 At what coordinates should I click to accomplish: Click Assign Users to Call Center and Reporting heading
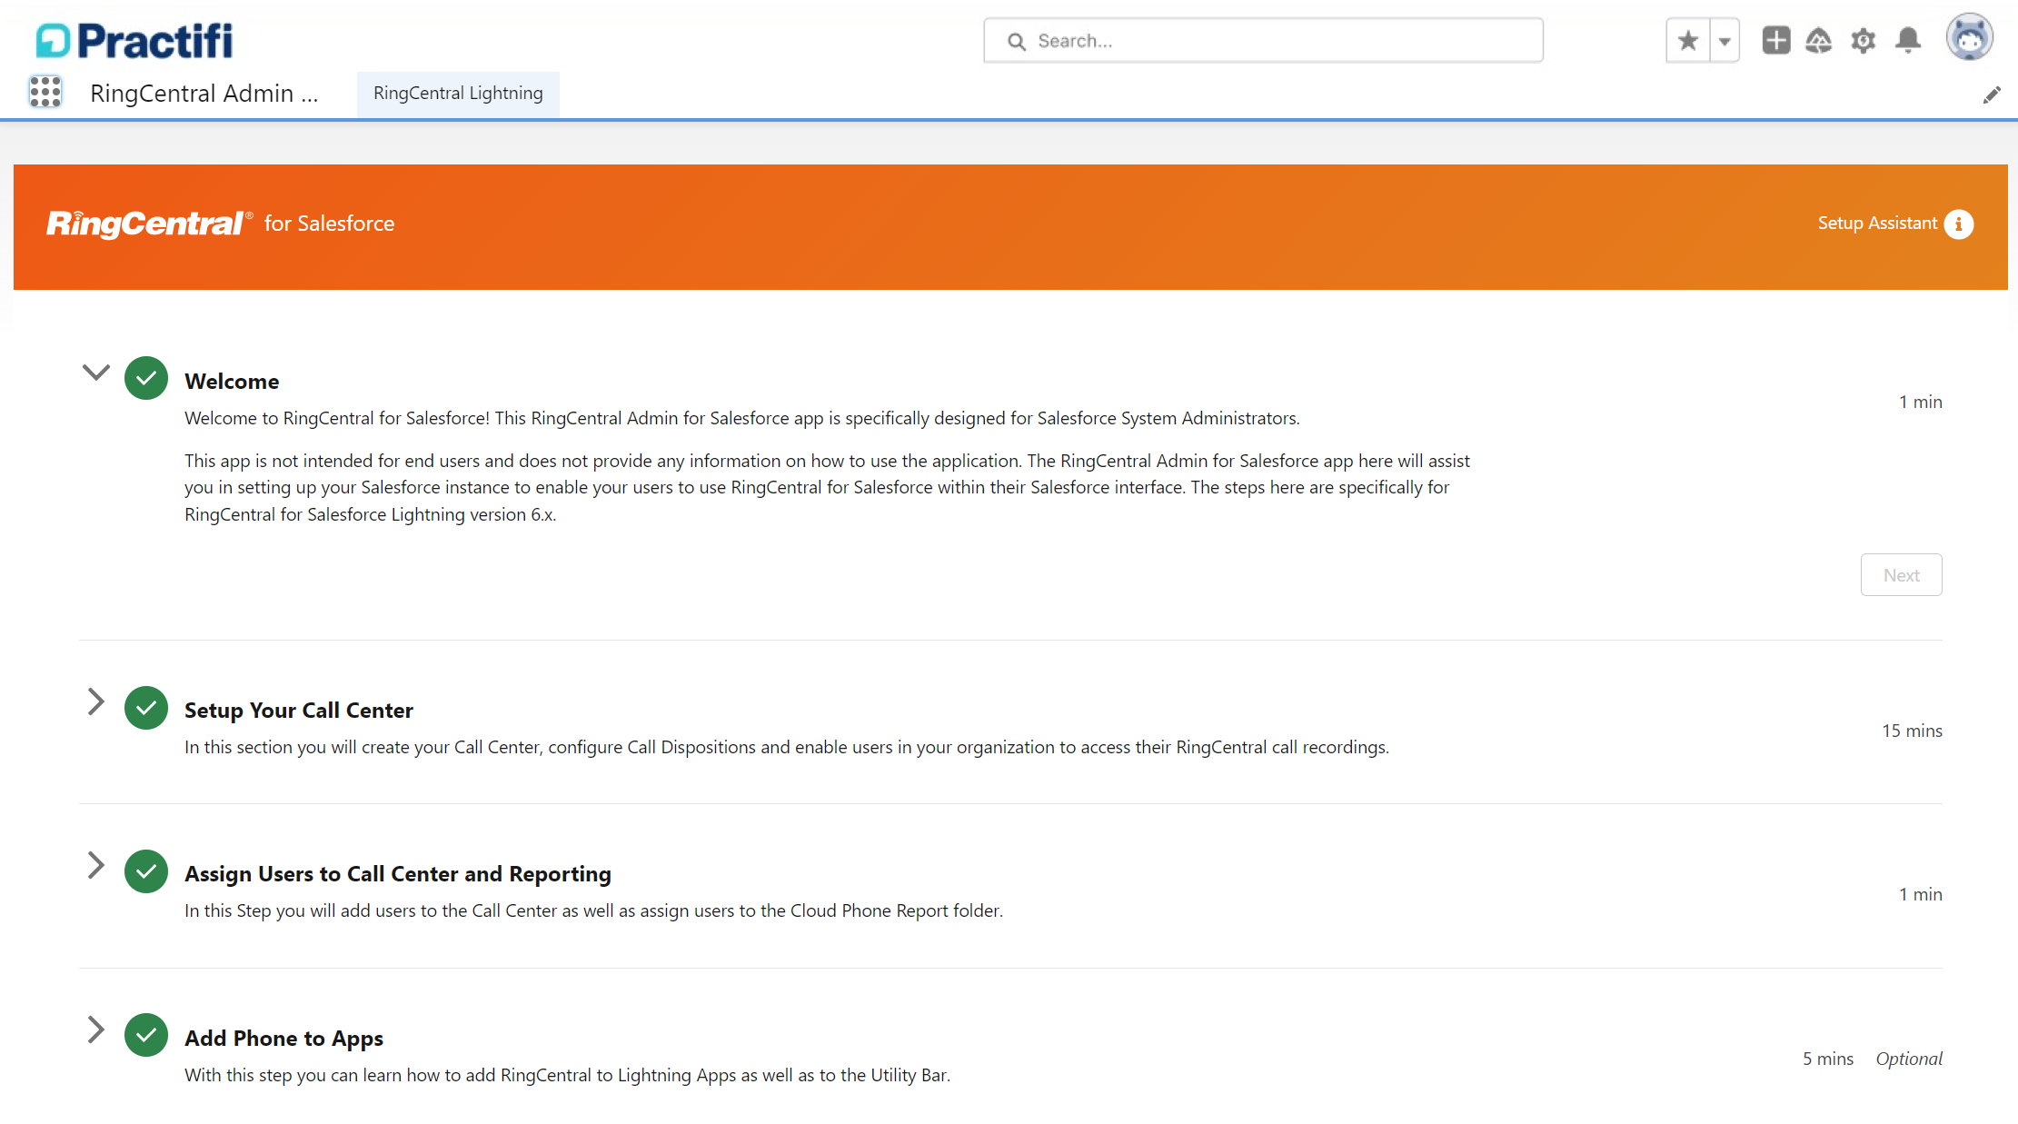[398, 874]
